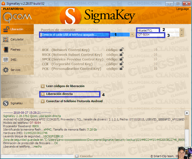Open the PLATAFORMA dropdown menu
192x159 pixels.
pyautogui.click(x=13, y=9)
